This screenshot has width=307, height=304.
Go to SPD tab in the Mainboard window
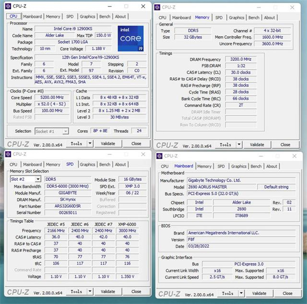point(221,166)
